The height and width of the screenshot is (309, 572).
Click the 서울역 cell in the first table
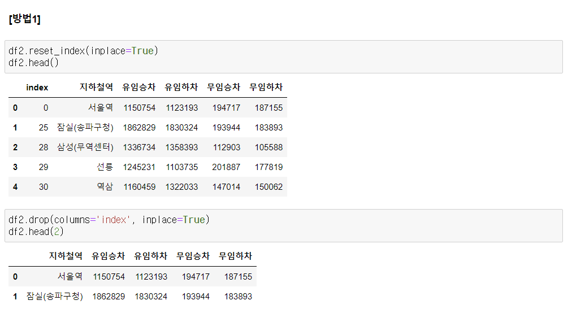[x=100, y=107]
